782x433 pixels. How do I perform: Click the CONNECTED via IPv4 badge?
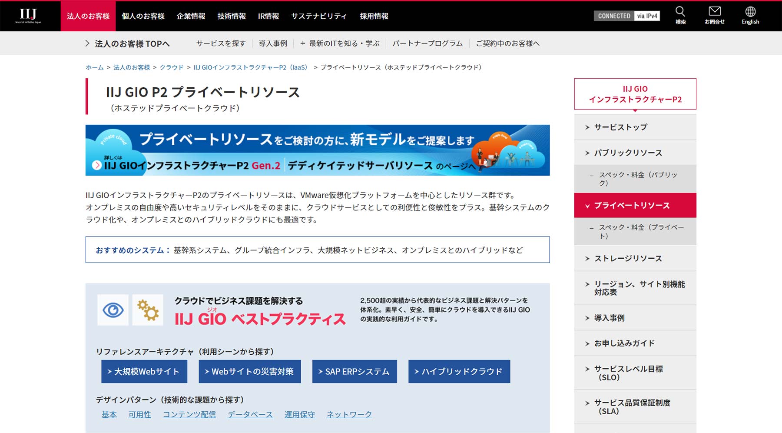(627, 16)
